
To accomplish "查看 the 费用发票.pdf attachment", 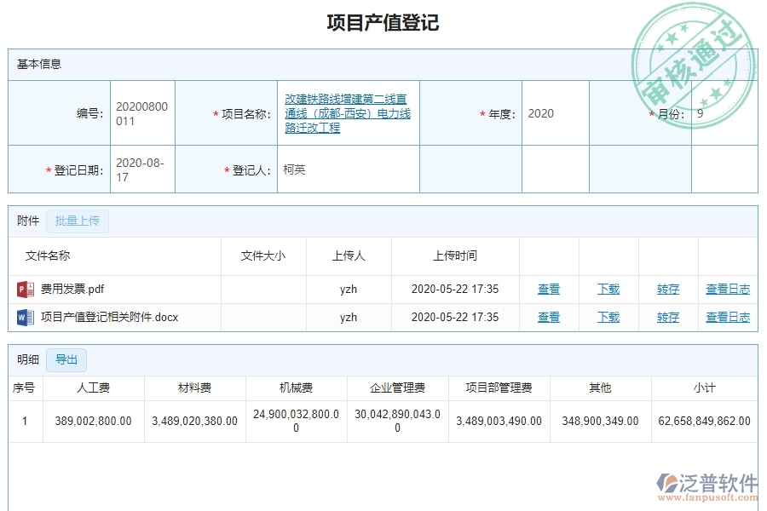I will [x=549, y=289].
